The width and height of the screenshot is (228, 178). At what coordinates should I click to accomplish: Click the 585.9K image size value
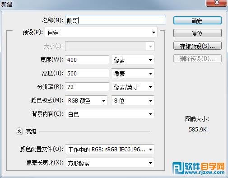coord(197,129)
